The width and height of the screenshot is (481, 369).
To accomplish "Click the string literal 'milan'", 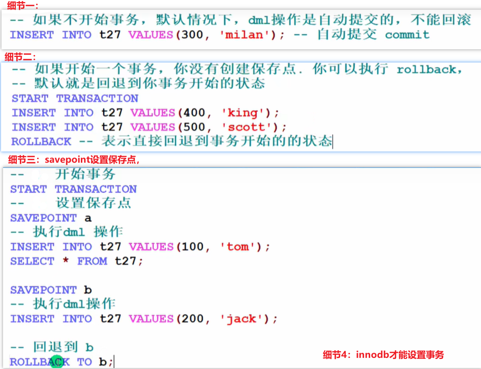I will (244, 35).
